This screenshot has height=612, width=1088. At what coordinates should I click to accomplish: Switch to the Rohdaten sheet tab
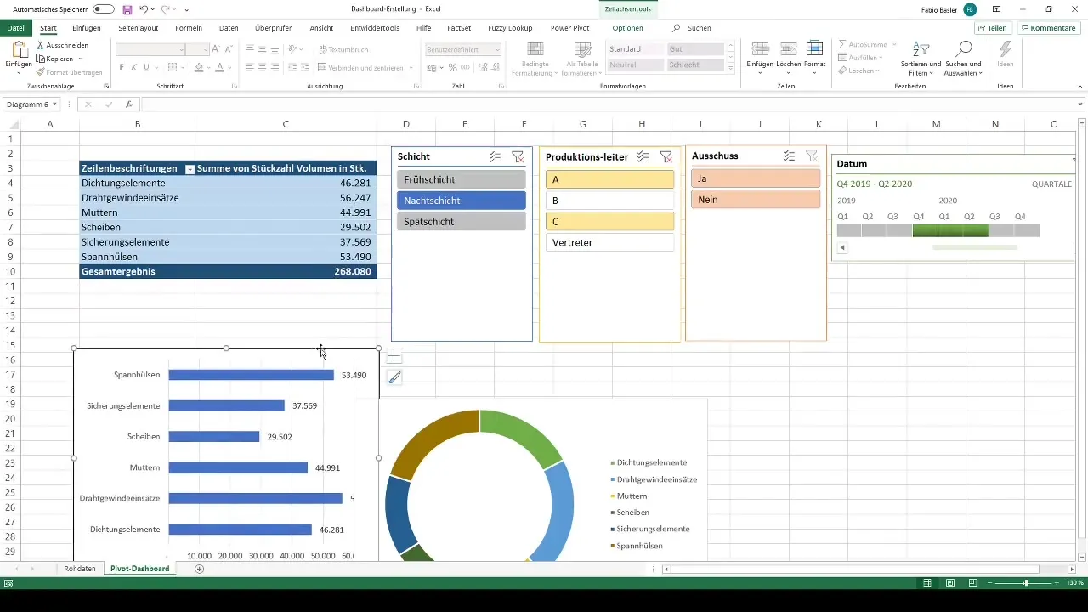80,569
